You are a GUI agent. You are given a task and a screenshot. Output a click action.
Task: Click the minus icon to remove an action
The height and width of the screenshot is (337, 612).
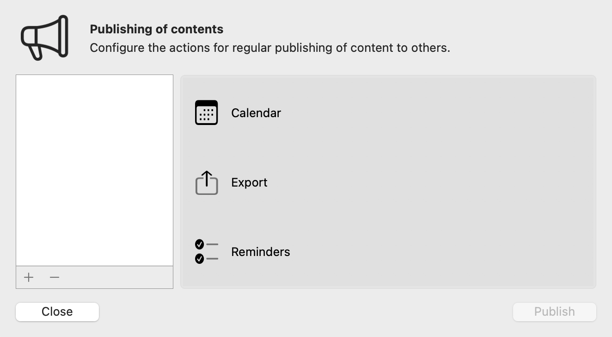[x=54, y=277]
